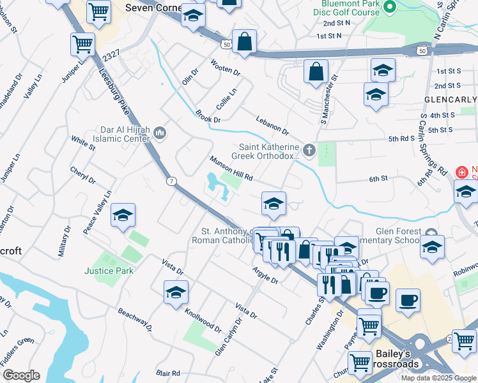
Task: Click the Route 50 shield near N Carlin Springs
Action: [422, 51]
